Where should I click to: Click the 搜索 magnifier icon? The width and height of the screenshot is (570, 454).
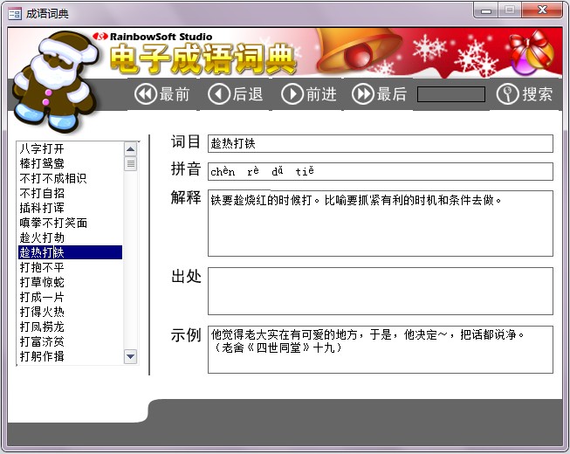click(507, 94)
